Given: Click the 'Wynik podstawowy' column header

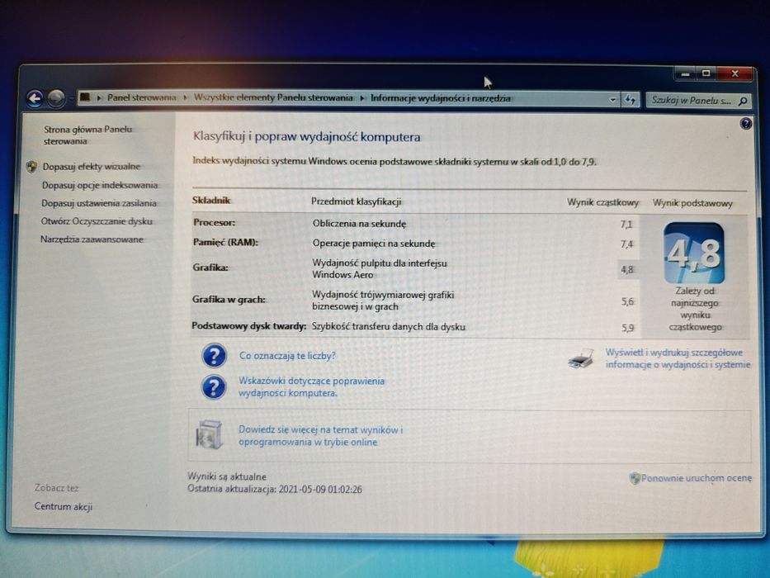Looking at the screenshot, I should pos(692,203).
